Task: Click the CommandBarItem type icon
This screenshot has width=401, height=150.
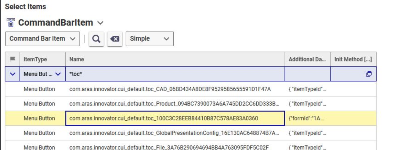Action: coord(11,23)
